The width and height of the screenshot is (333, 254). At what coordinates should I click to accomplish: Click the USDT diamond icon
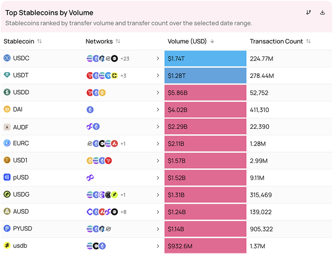pos(7,75)
